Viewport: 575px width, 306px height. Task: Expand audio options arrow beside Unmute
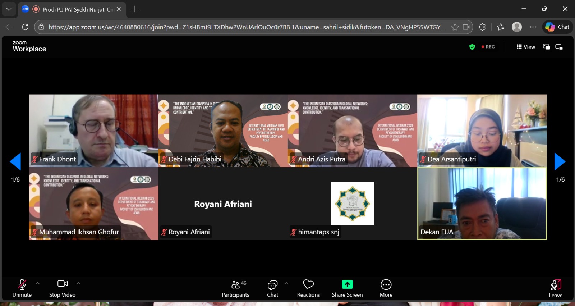pos(38,283)
